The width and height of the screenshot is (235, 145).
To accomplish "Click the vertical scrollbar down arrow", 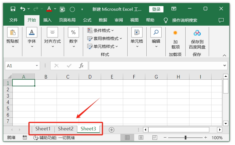I will [x=226, y=123].
